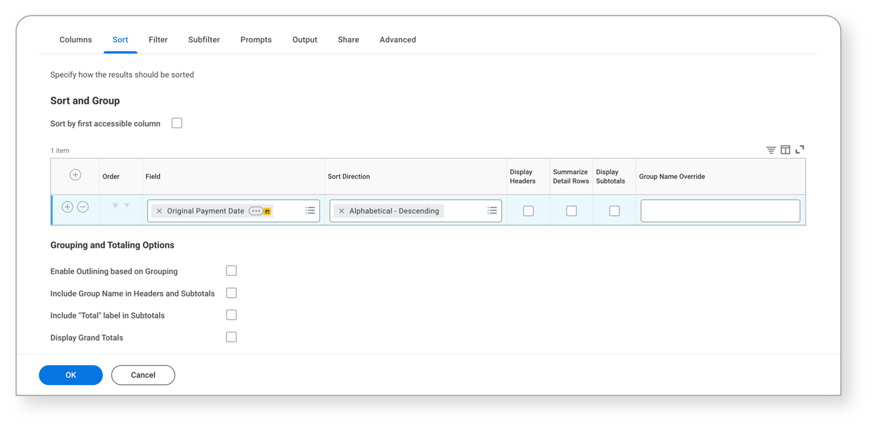This screenshot has width=873, height=427.
Task: Open the Prompts tab
Action: point(256,39)
